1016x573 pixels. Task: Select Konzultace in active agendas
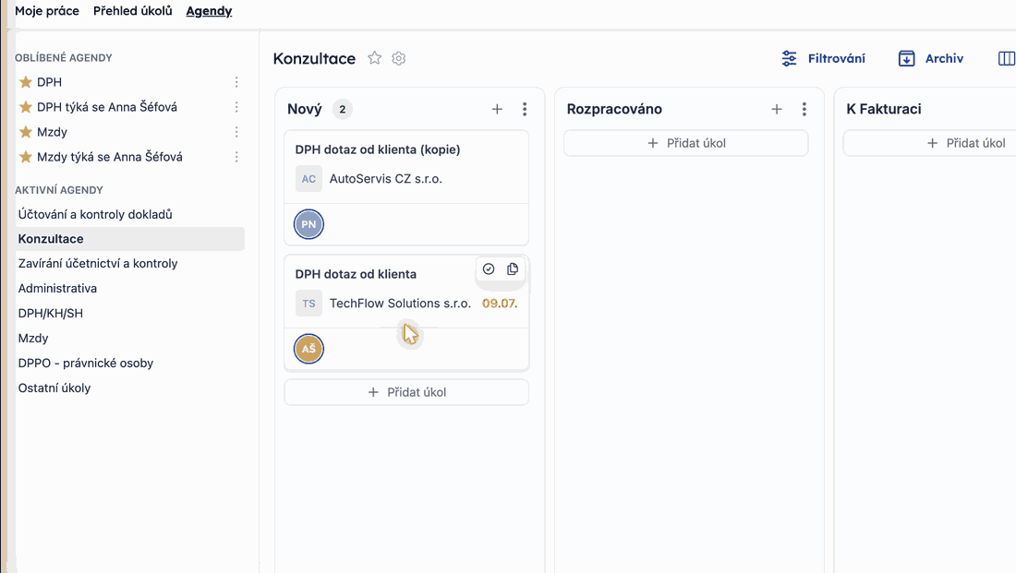(x=129, y=239)
